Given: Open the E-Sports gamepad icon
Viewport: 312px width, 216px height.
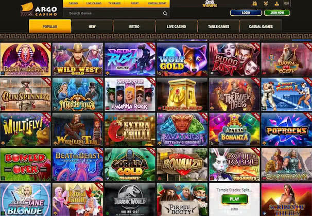Looking at the screenshot, I should point(210,4).
